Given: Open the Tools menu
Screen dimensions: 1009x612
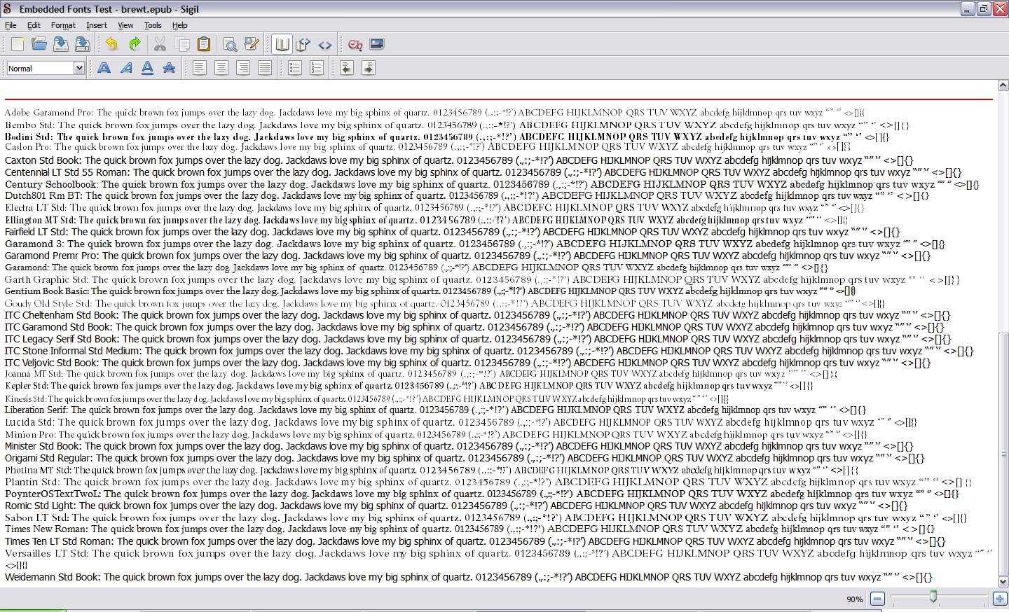Looking at the screenshot, I should point(153,25).
